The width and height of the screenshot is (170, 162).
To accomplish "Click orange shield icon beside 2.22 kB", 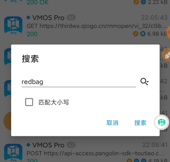I will pyautogui.click(x=136, y=2).
